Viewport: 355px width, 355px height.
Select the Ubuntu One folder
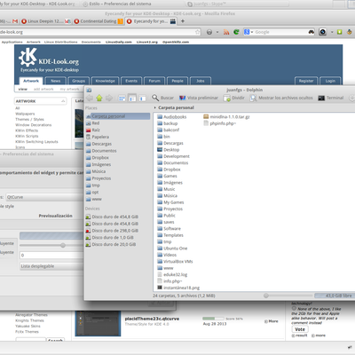tap(172, 248)
